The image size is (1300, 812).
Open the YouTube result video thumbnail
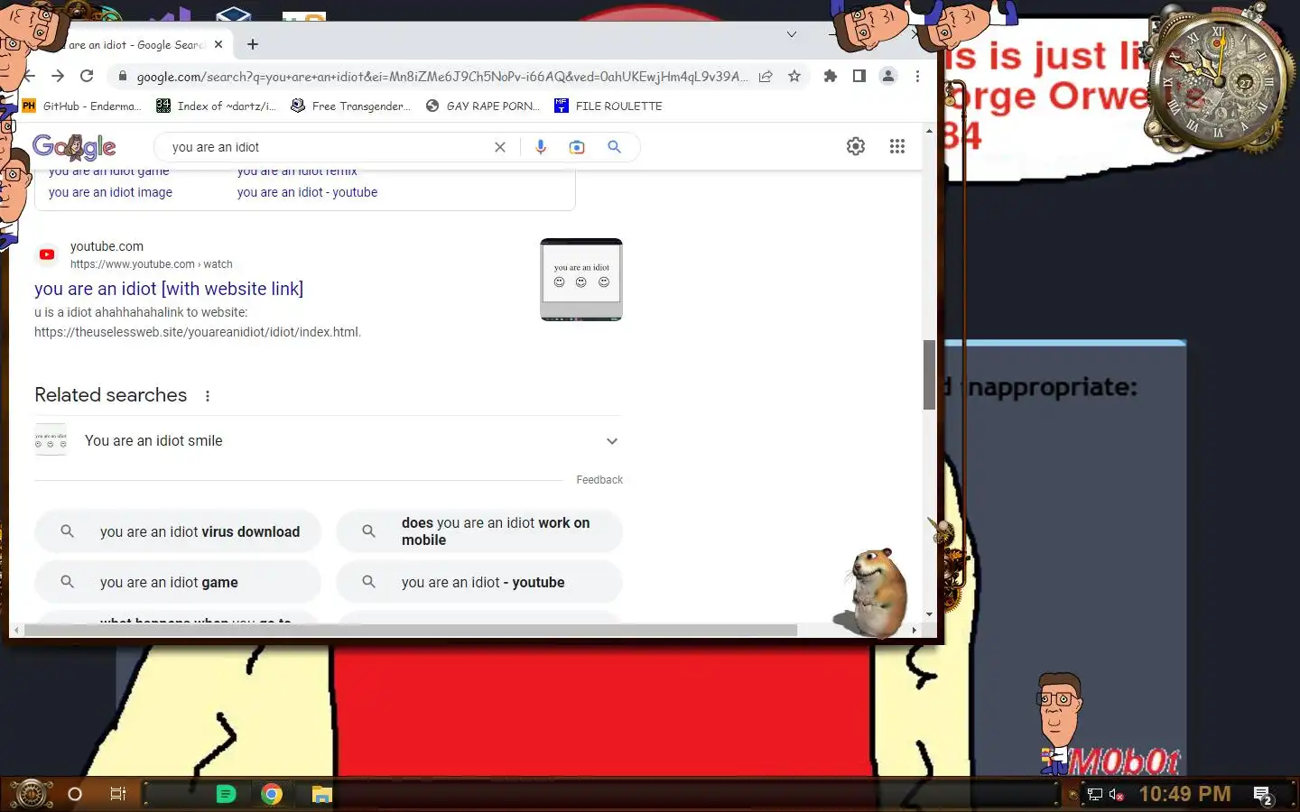click(x=581, y=280)
